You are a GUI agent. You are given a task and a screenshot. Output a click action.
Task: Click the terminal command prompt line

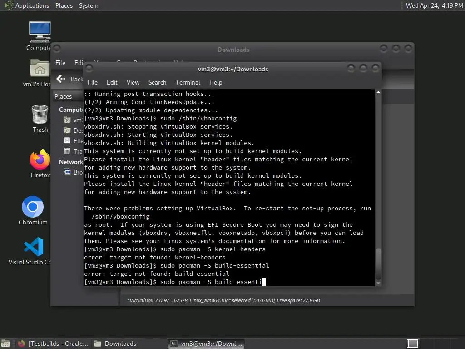[175, 282]
